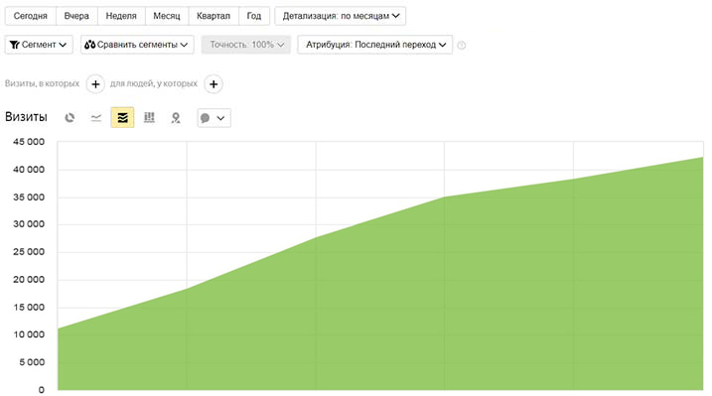
Task: Open the Сегмент filter dropdown
Action: (39, 45)
